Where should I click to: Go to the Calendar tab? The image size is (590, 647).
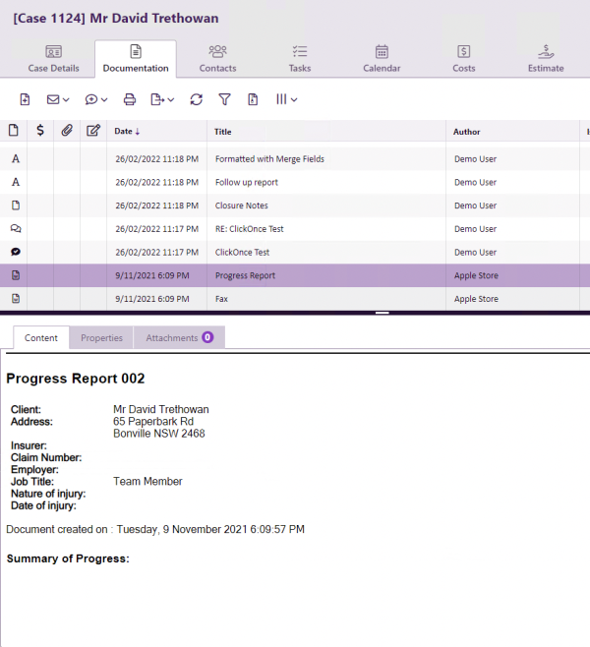pos(382,59)
